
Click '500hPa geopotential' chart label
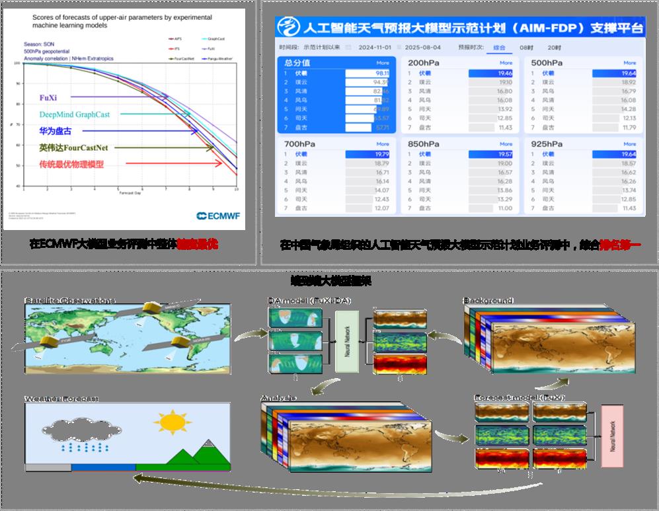(46, 52)
